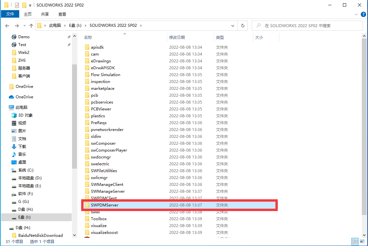Click the search box for SOLIDWORKS 2022 SP02
The width and height of the screenshot is (368, 246).
tap(307, 25)
